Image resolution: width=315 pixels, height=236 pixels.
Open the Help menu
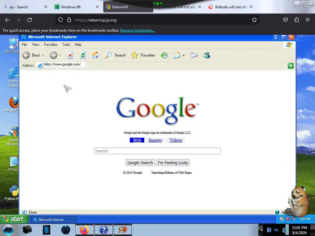tap(78, 45)
